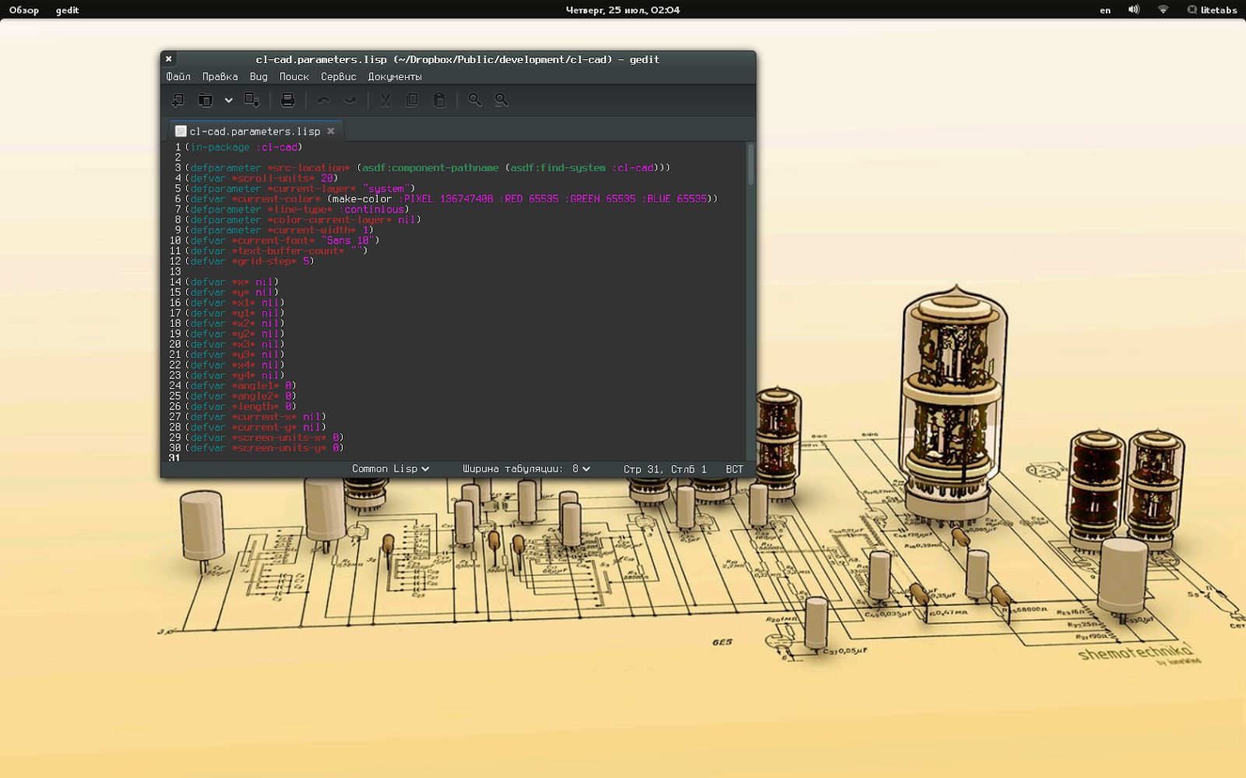The image size is (1246, 778).
Task: Open the Обзор activities overview
Action: tap(23, 10)
